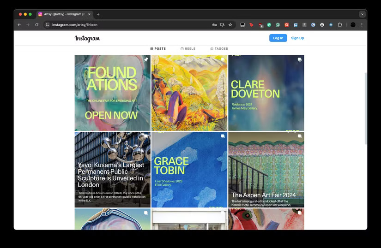Open the yellow landscape painting post
Viewport: 381px width, 248px height.
tap(189, 93)
